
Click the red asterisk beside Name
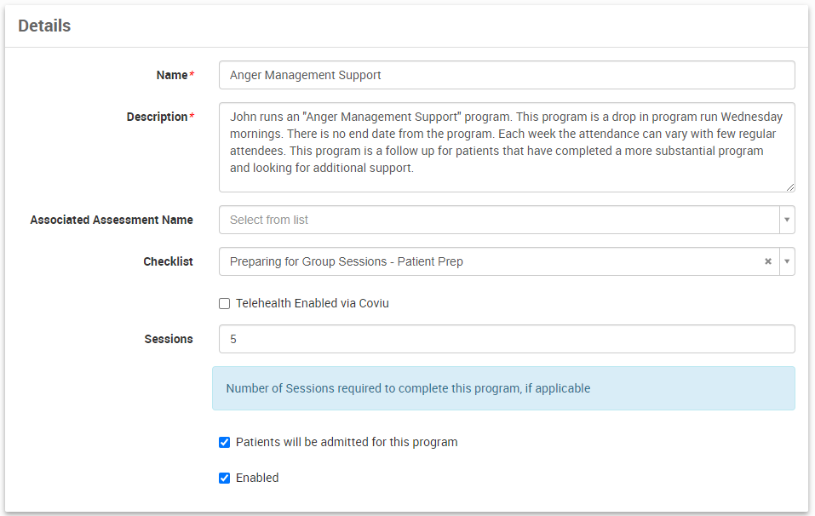192,75
